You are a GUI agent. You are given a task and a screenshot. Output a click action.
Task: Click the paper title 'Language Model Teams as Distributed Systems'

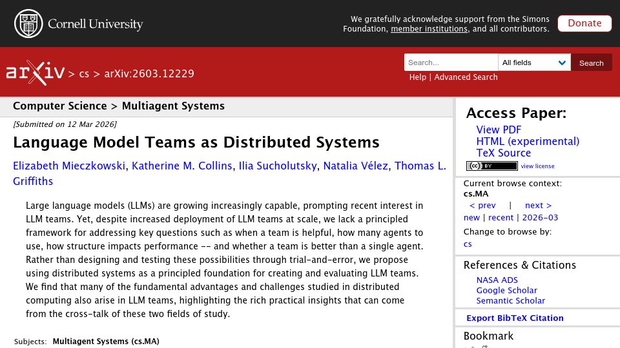tap(196, 142)
